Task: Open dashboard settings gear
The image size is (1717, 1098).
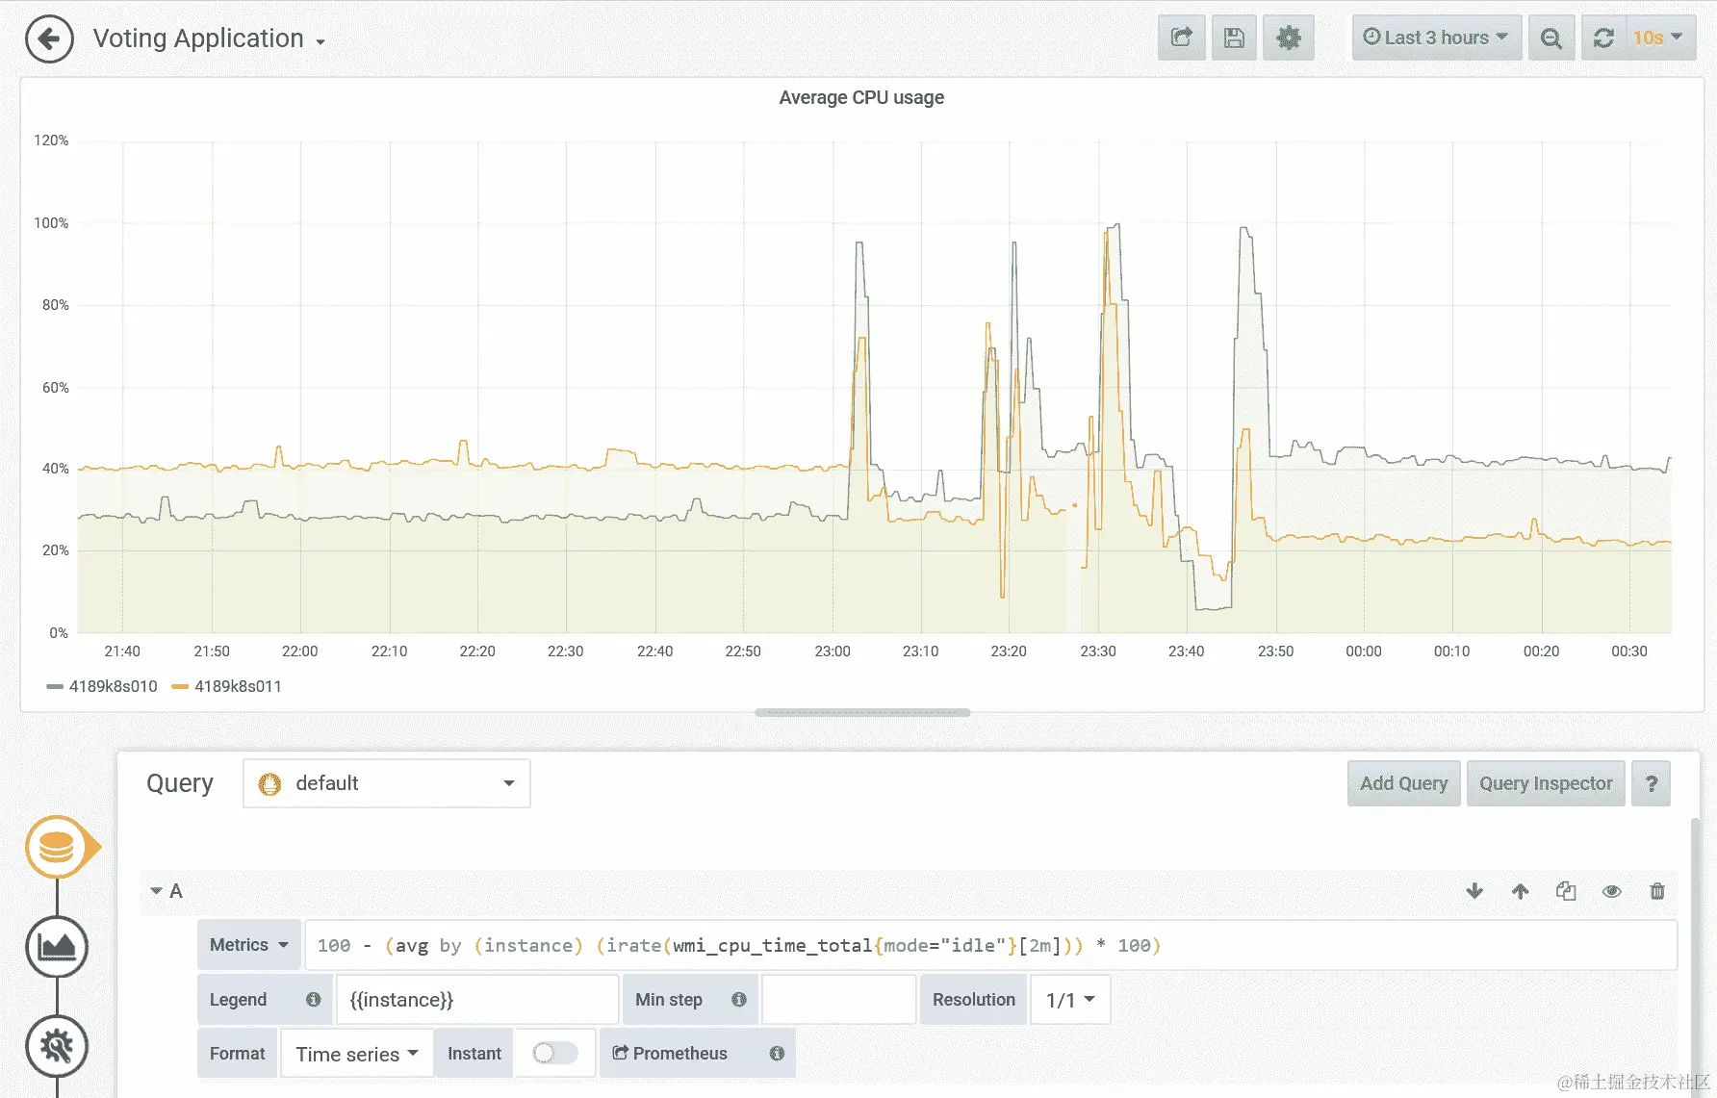Action: pos(1288,38)
